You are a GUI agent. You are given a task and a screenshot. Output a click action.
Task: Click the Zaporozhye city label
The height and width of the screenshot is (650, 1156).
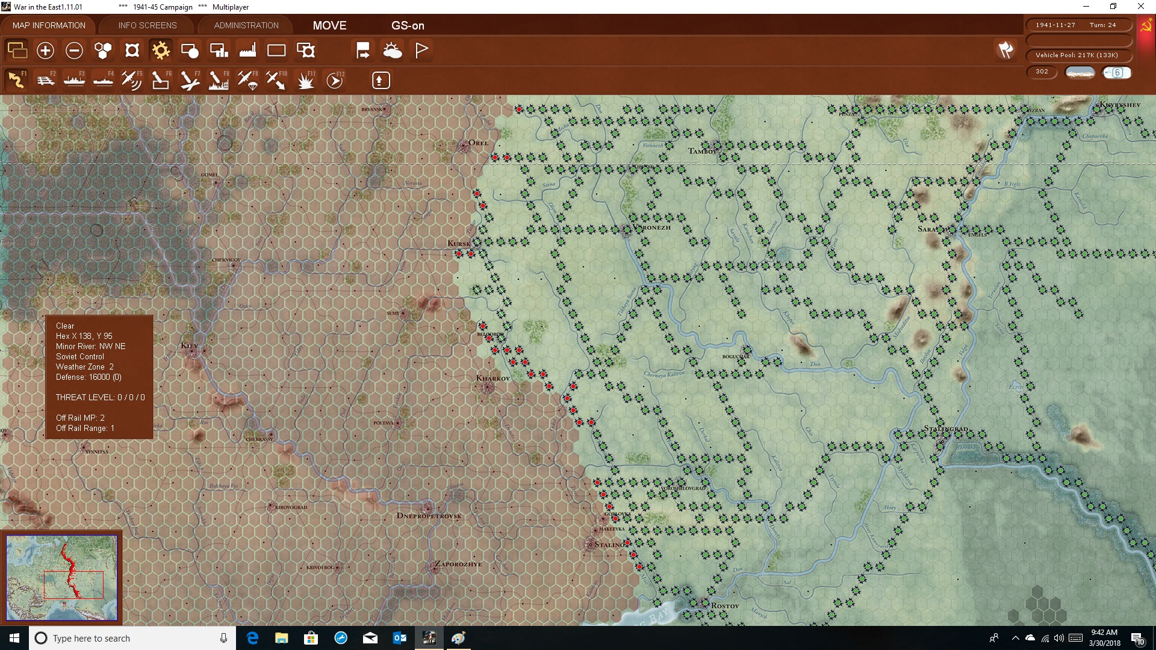tap(458, 564)
